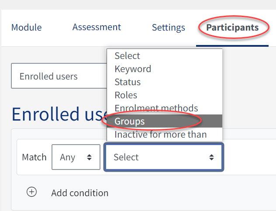
Task: Go to the Settings tab
Action: click(x=168, y=28)
